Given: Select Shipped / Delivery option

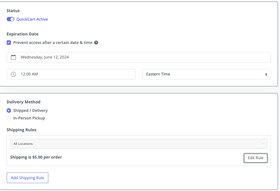Looking at the screenshot, I should coord(9,110).
